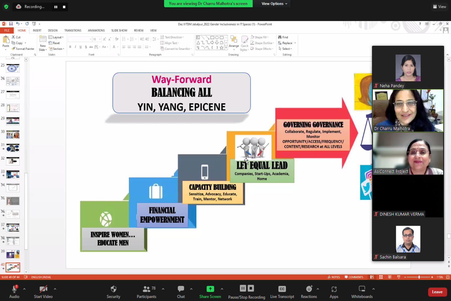Toggle the NOTES pane

click(x=334, y=277)
